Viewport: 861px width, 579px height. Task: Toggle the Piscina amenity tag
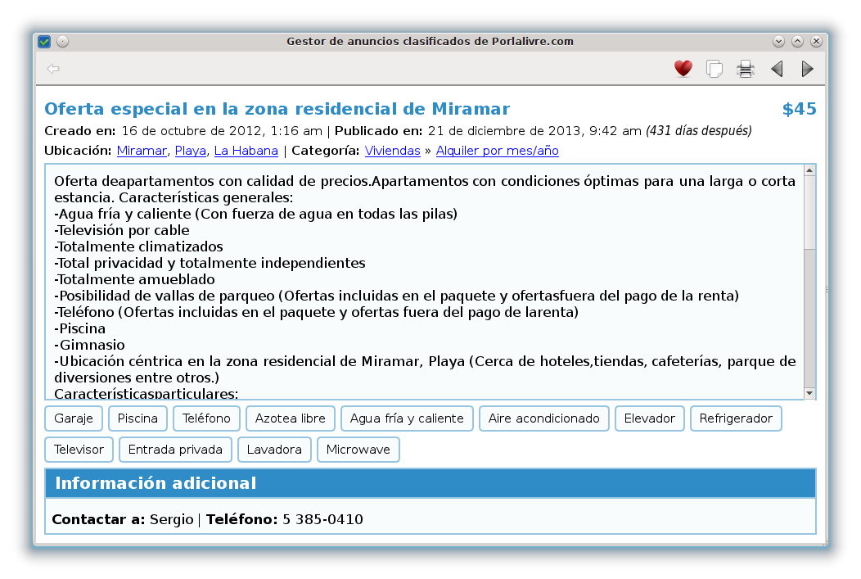coord(137,418)
